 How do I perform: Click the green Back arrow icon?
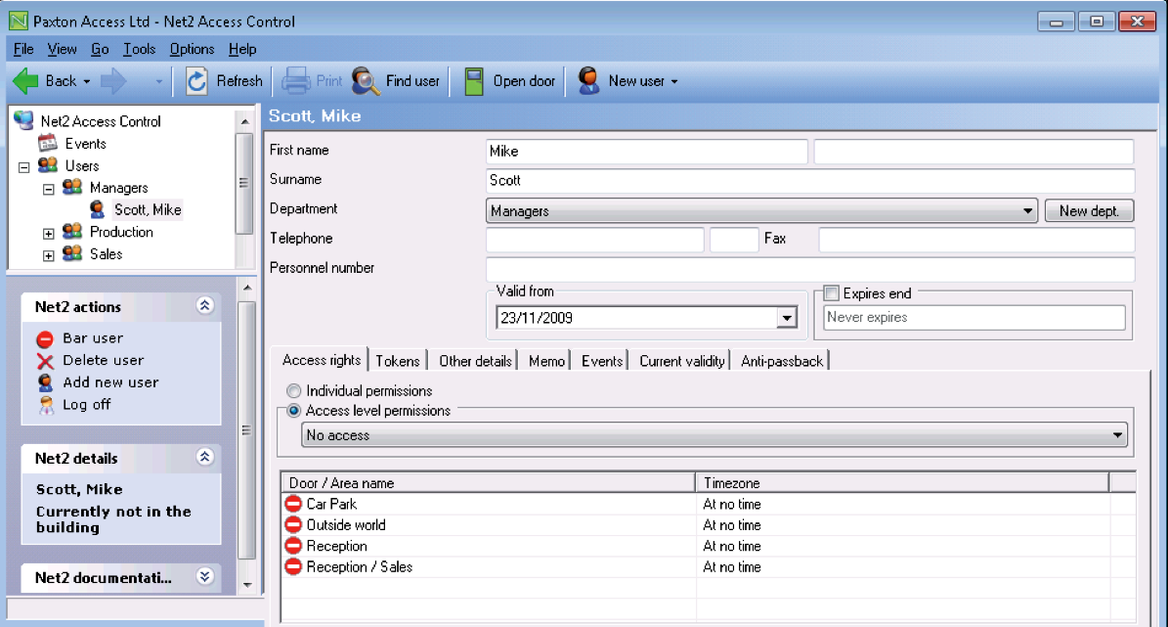[26, 80]
